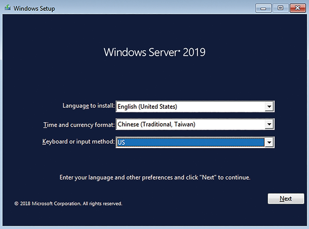Click the Next button
The height and width of the screenshot is (229, 309).
(x=286, y=198)
